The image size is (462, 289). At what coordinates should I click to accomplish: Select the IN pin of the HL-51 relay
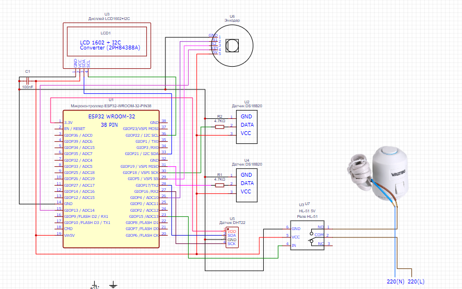point(294,246)
